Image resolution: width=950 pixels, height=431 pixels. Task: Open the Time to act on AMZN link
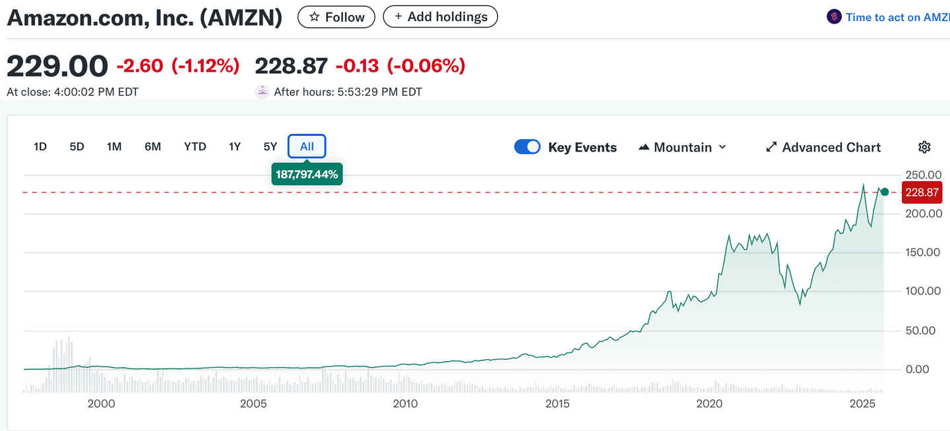click(x=897, y=17)
